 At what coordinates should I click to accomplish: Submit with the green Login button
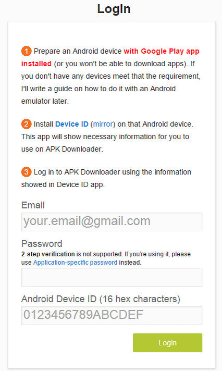[167, 343]
